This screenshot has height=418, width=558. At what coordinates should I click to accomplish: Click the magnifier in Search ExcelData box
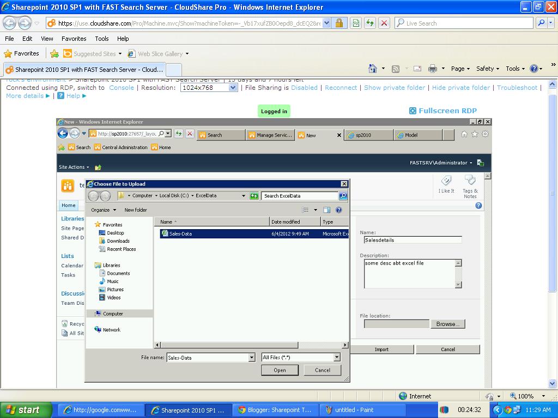[343, 196]
